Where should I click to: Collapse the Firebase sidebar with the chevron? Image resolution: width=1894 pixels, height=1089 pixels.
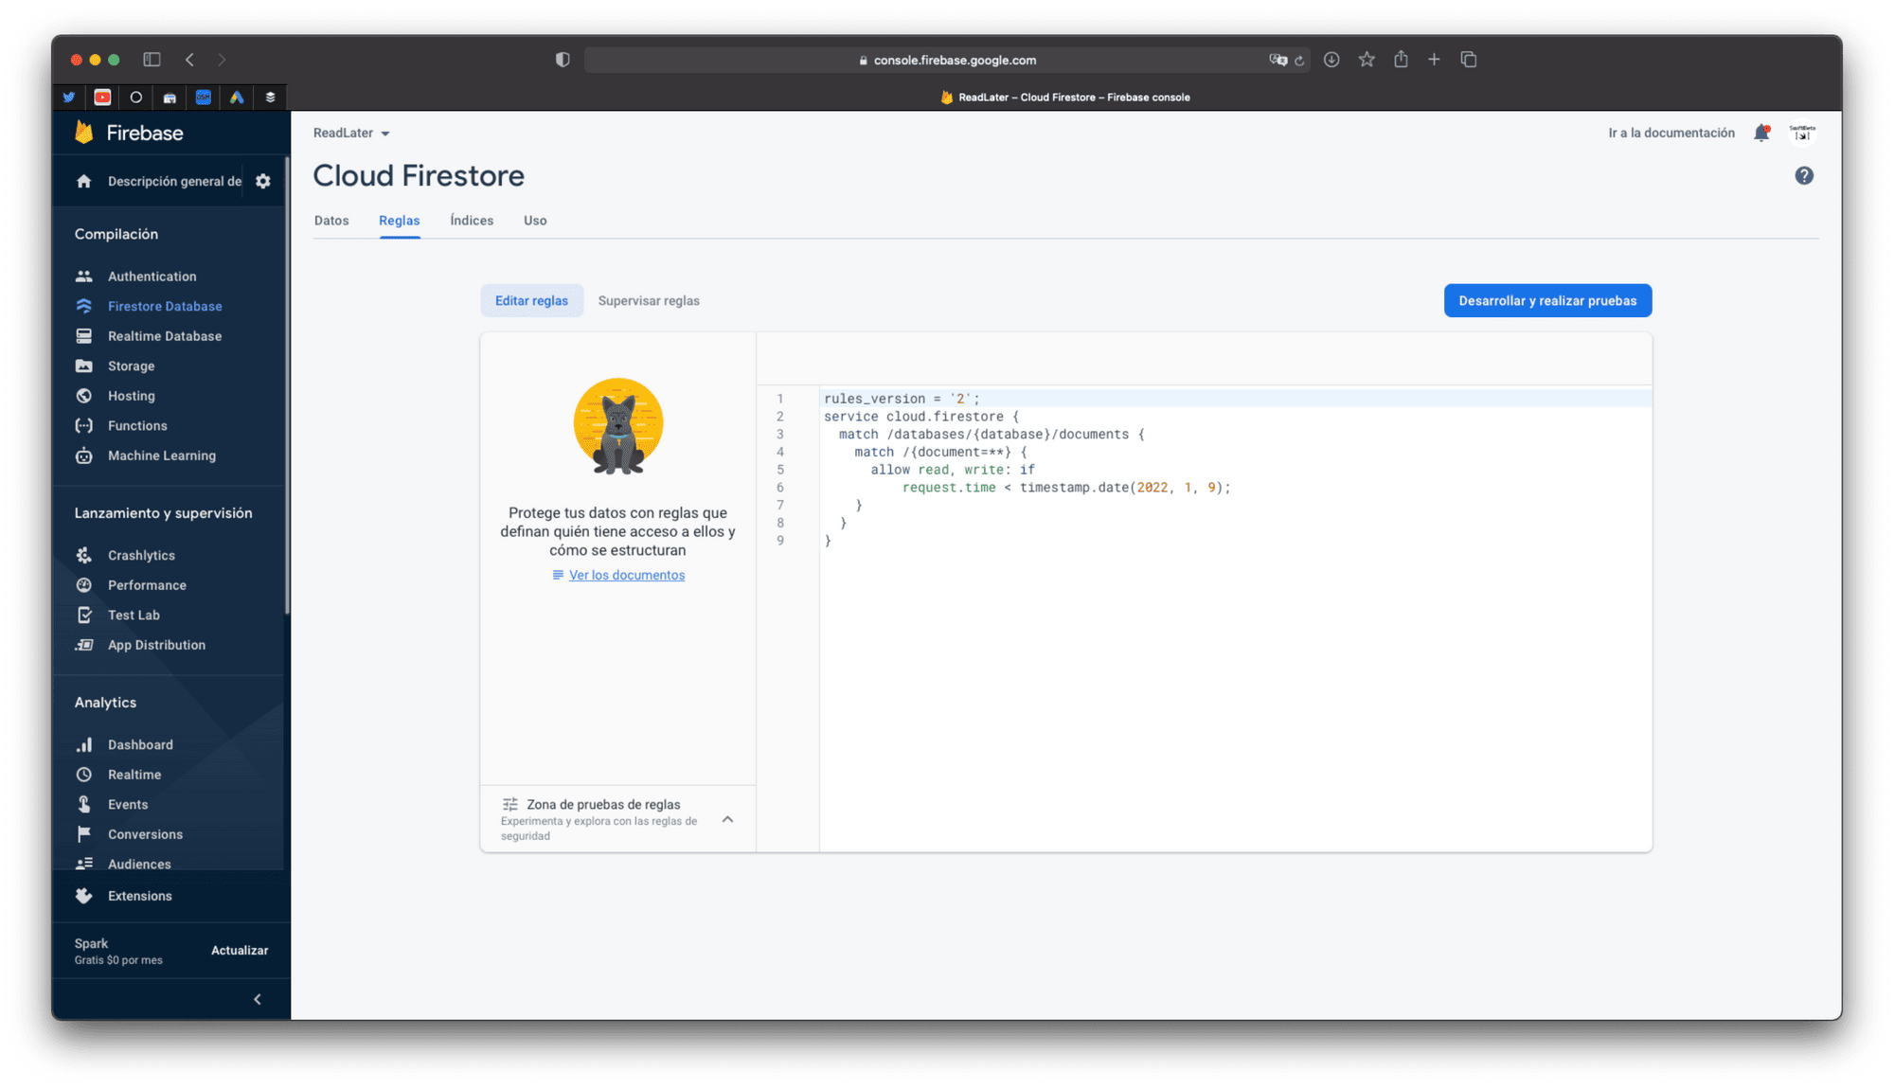(258, 999)
